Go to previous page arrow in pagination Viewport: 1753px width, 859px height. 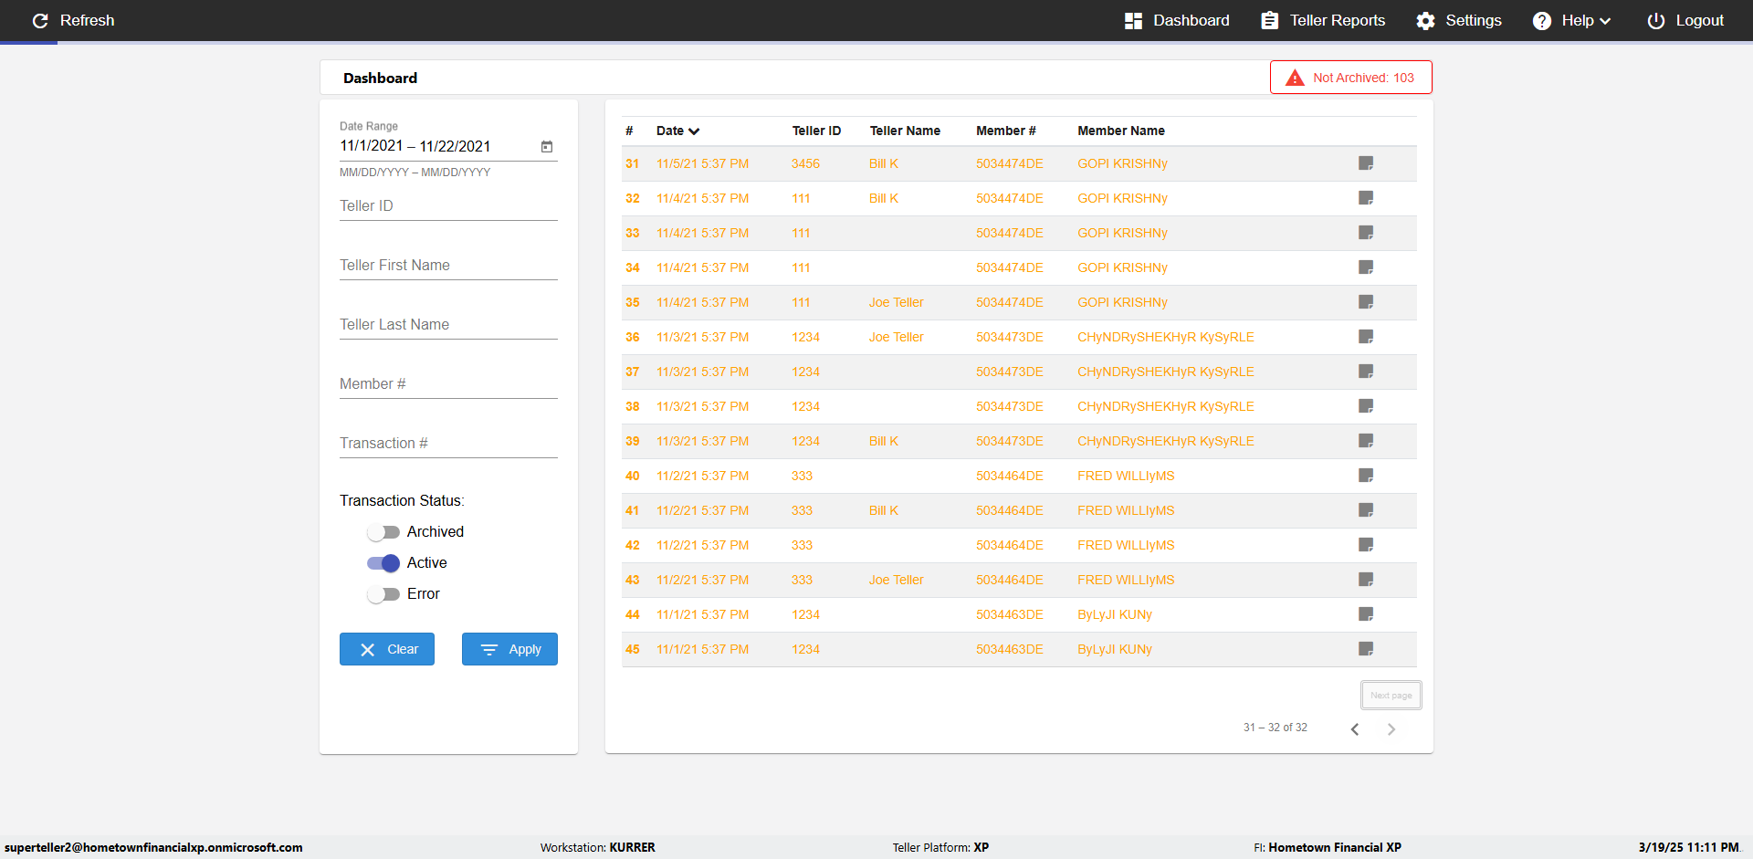point(1355,728)
